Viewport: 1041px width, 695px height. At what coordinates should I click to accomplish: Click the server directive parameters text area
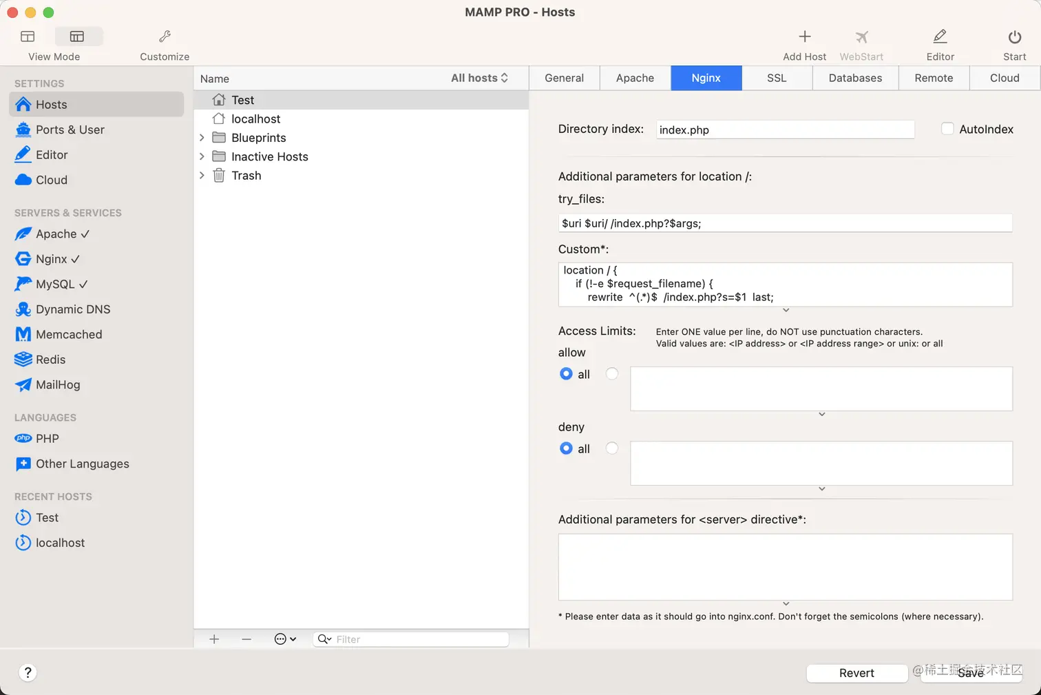pyautogui.click(x=785, y=567)
